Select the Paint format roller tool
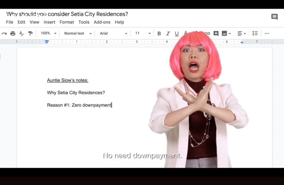This screenshot has height=185, width=284. click(30, 33)
